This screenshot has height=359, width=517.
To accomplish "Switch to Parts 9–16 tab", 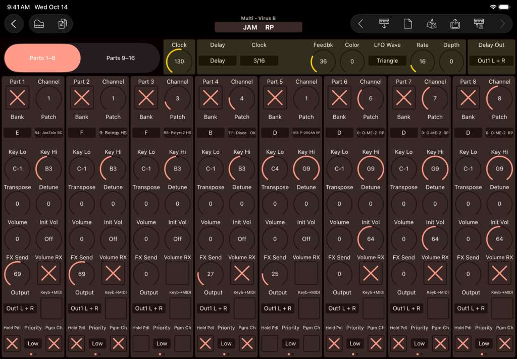I will (x=120, y=58).
